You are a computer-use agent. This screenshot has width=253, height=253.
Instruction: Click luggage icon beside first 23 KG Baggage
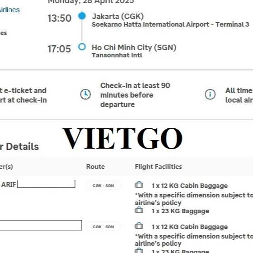[139, 210]
